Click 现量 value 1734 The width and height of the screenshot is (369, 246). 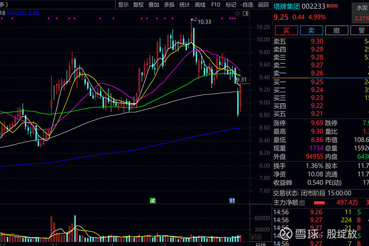[316, 148]
